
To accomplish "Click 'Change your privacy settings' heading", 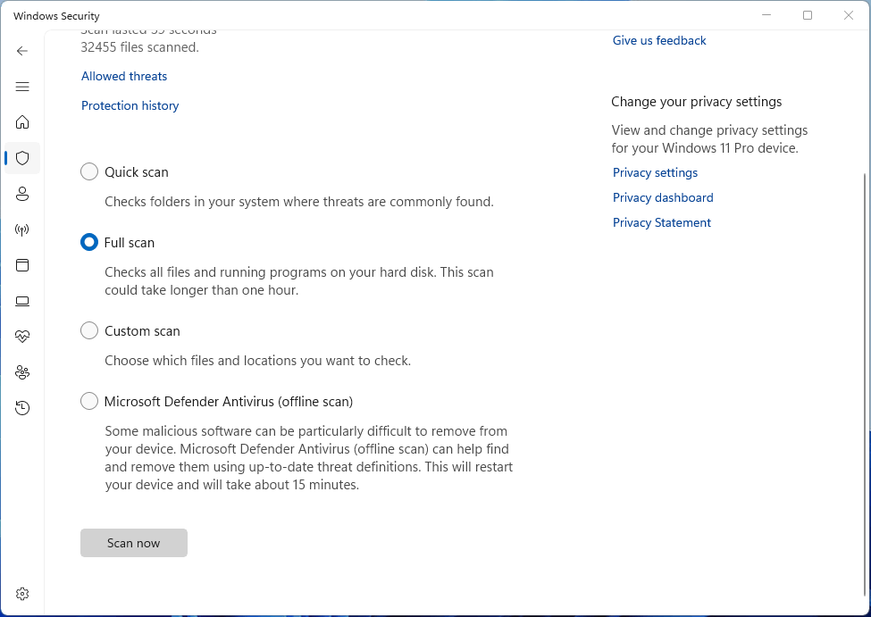I will coord(696,102).
